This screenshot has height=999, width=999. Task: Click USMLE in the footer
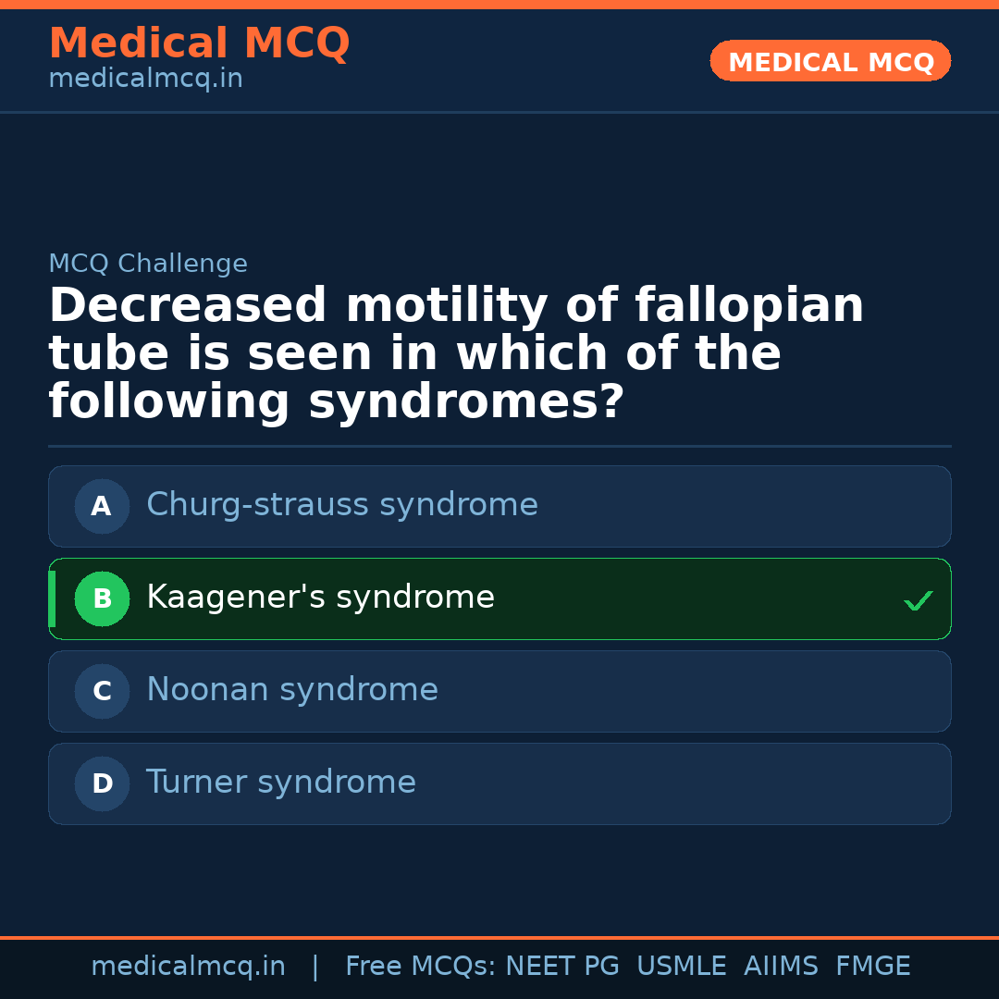681,967
